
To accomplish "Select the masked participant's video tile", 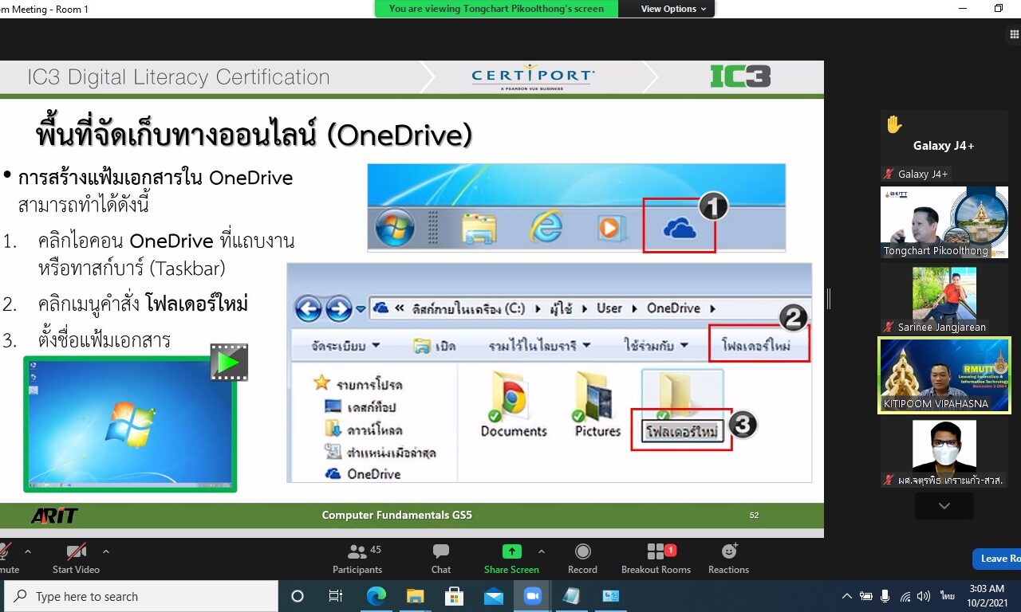I will (x=944, y=452).
